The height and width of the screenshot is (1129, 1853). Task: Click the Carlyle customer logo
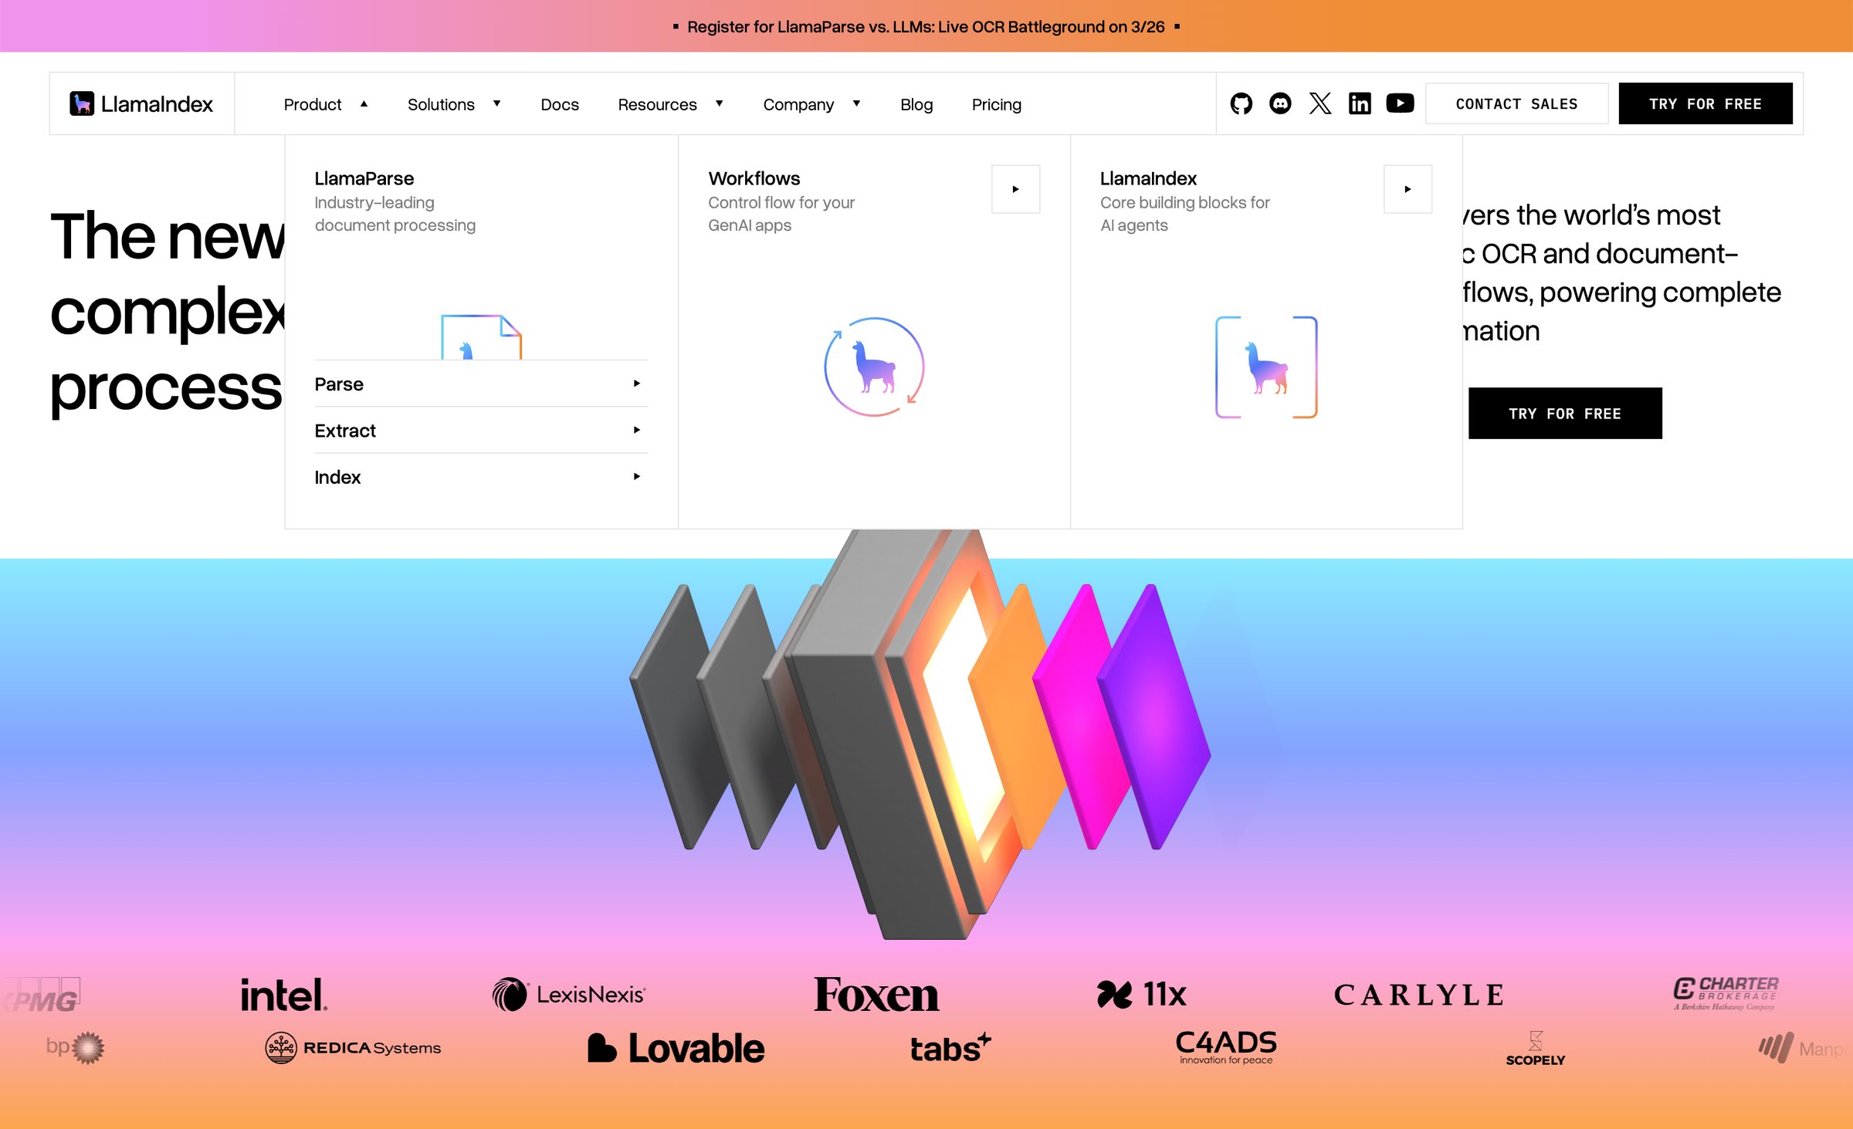[1419, 995]
